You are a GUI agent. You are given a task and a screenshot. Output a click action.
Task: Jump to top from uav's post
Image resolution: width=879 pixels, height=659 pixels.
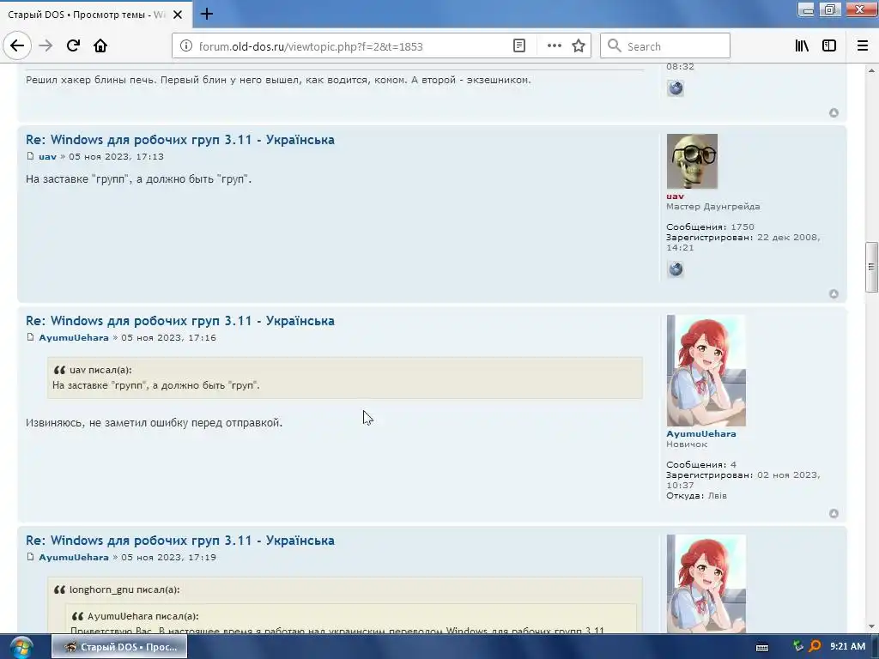(834, 293)
